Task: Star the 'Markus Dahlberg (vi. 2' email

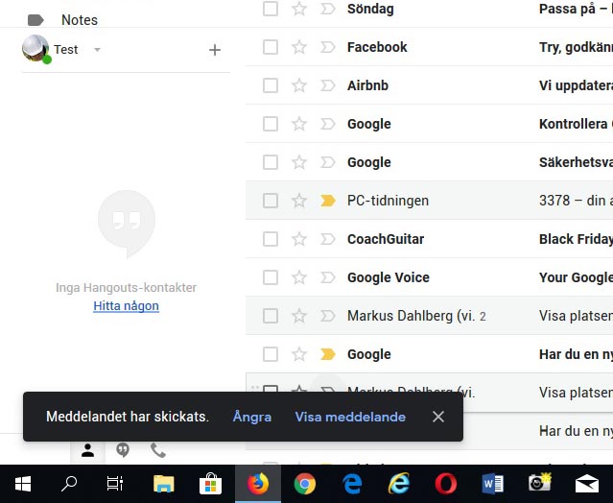Action: tap(299, 316)
